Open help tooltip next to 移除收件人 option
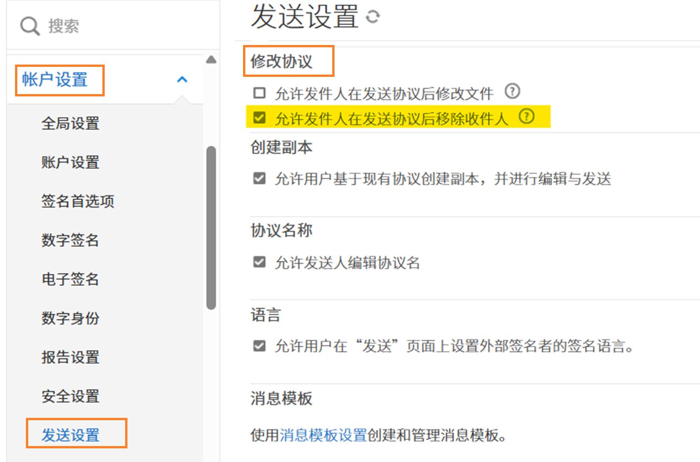Screen dimensions: 700x462 [x=527, y=117]
